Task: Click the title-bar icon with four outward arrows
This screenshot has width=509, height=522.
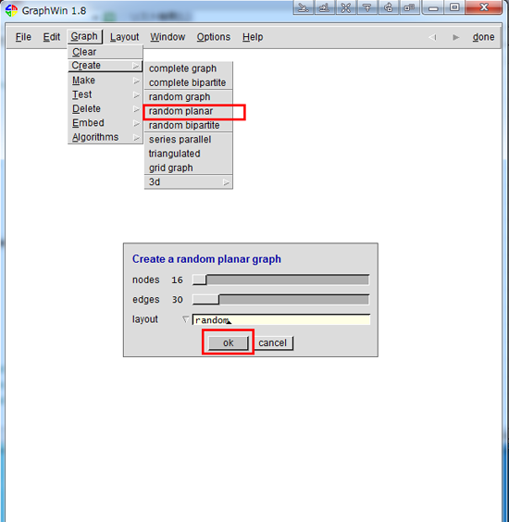Action: coord(346,7)
